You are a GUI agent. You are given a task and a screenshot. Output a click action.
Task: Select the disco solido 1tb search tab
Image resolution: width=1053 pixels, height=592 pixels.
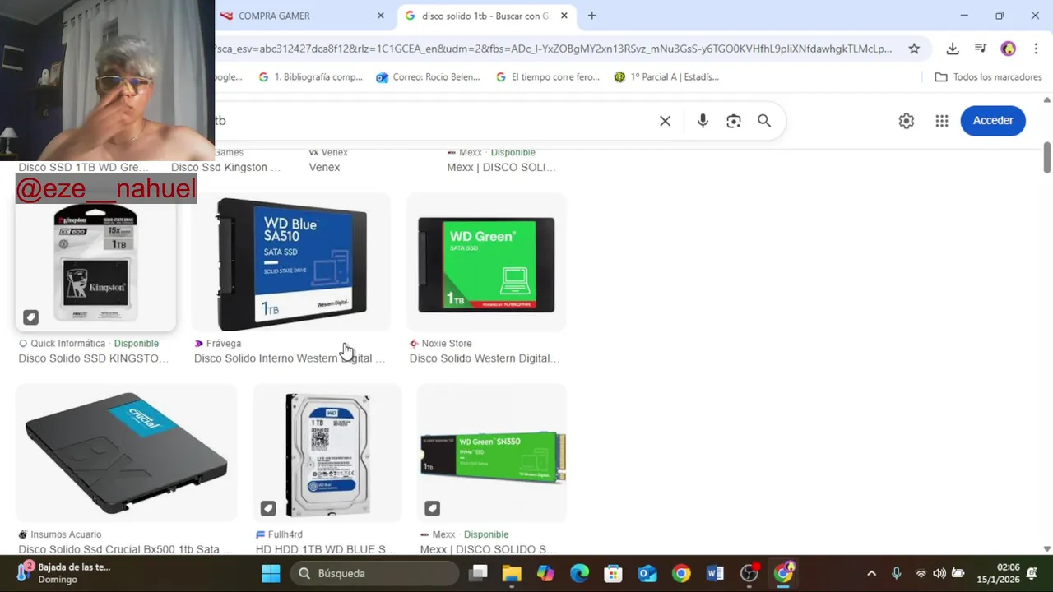tap(487, 16)
